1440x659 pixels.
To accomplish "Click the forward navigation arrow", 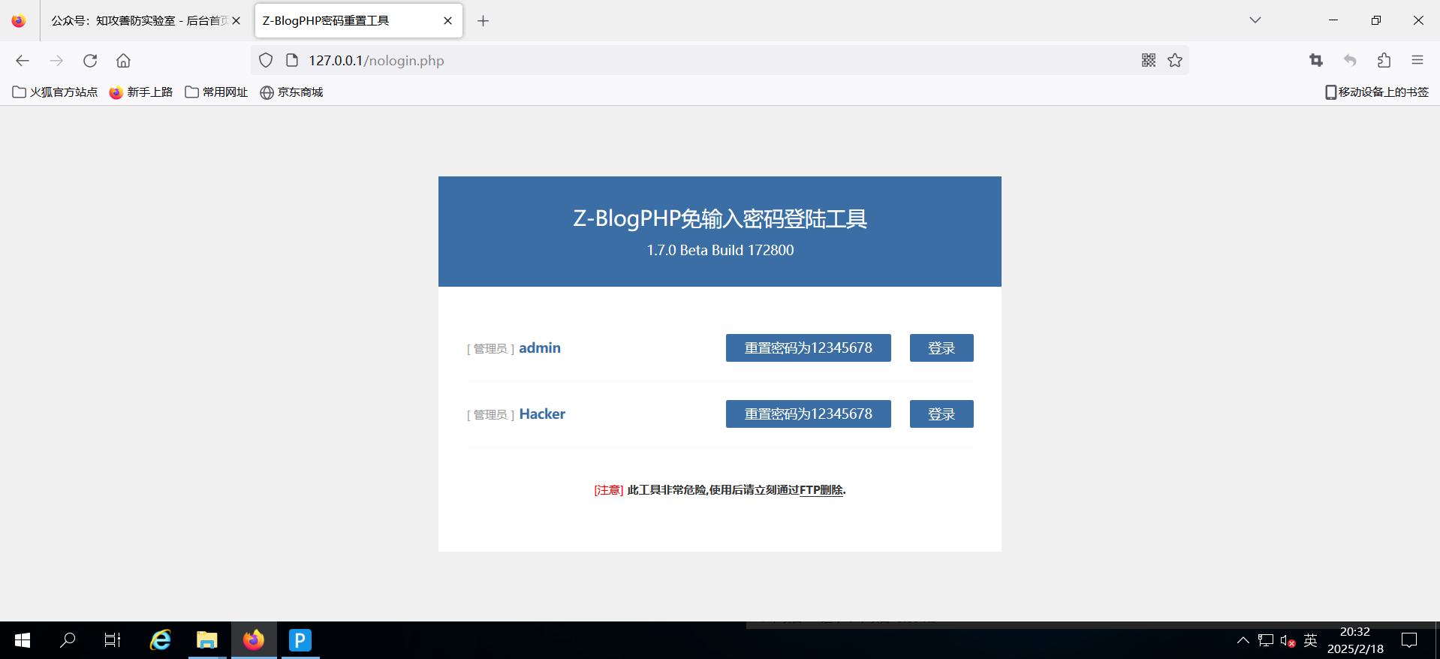I will click(x=56, y=61).
